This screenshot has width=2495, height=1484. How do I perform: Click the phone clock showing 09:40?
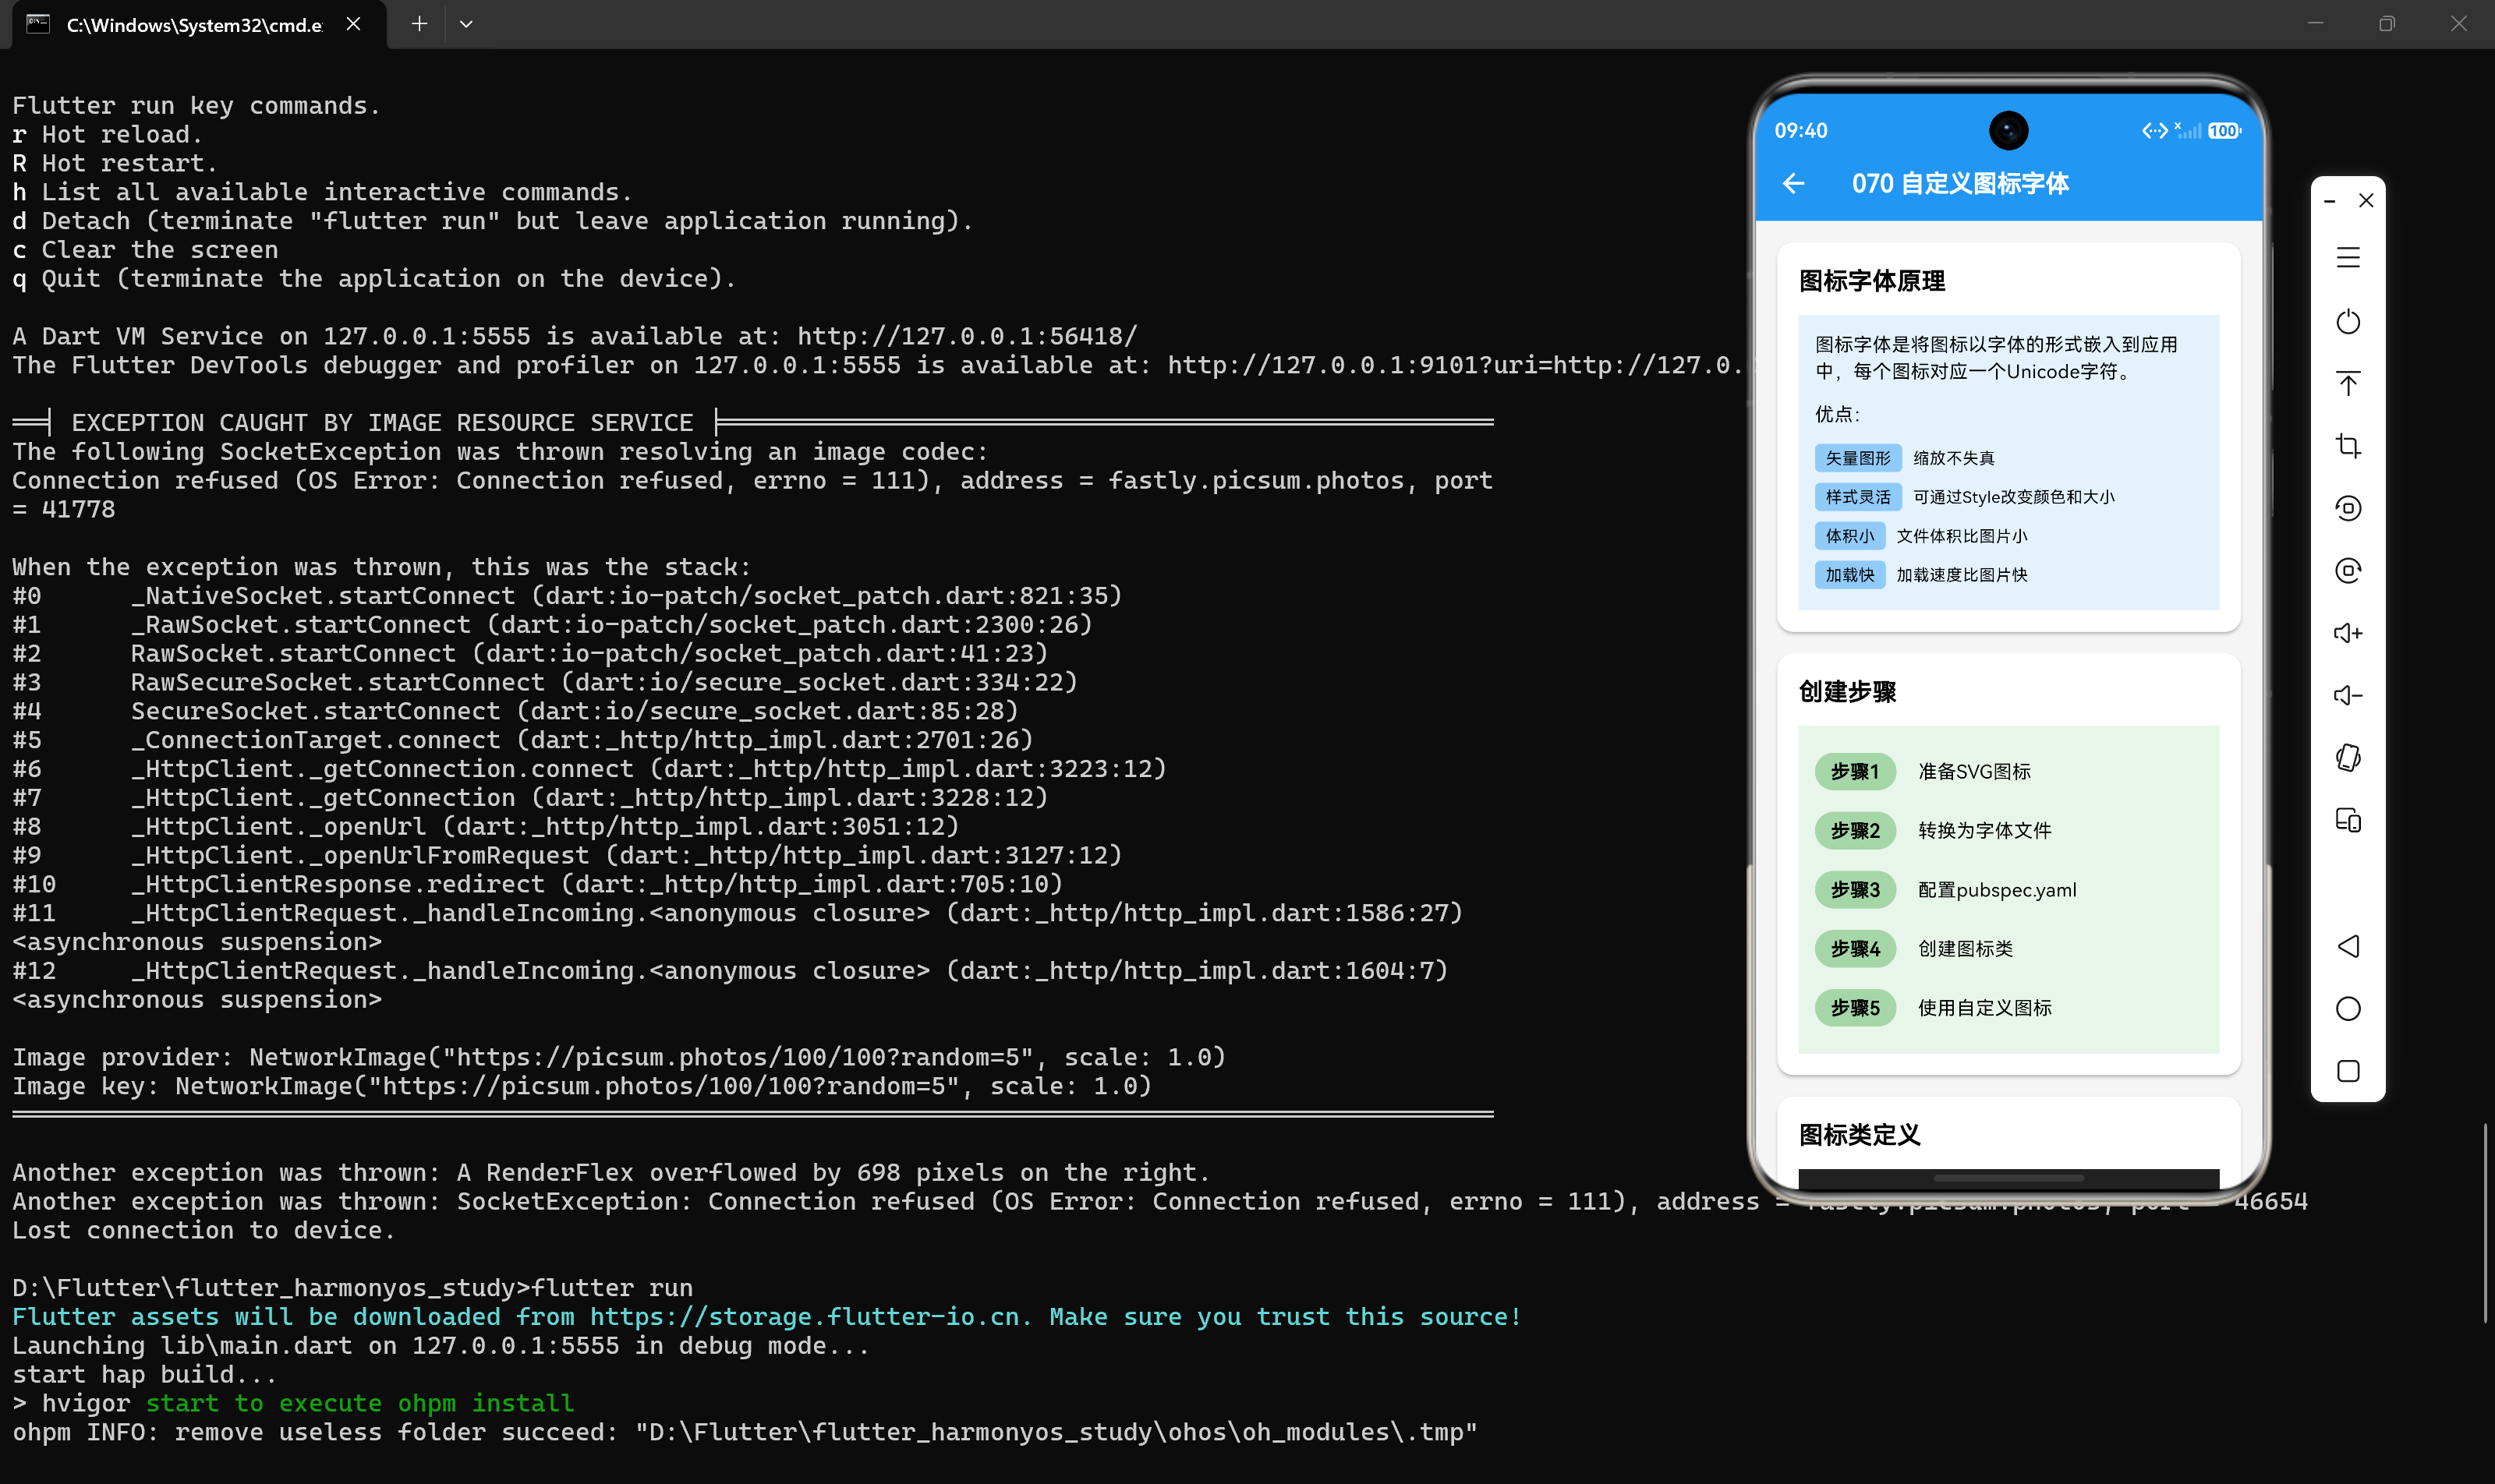point(1801,131)
